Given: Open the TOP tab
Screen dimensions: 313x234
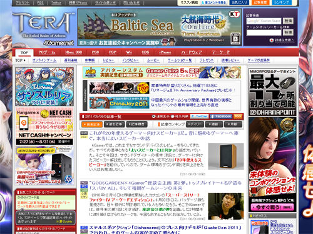Looking at the screenshot, I should 24,52.
